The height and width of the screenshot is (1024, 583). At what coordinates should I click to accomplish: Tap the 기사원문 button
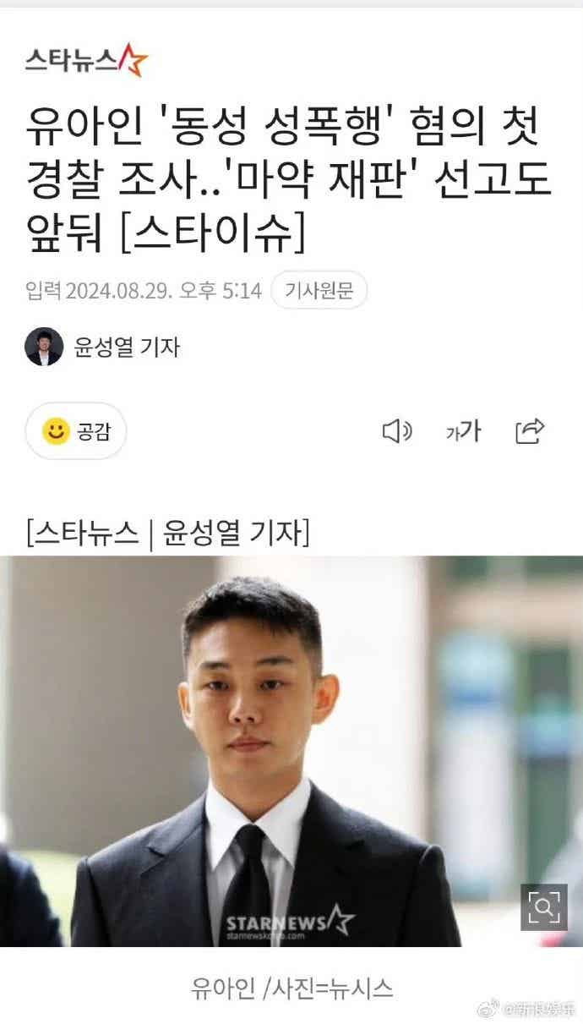click(x=319, y=292)
